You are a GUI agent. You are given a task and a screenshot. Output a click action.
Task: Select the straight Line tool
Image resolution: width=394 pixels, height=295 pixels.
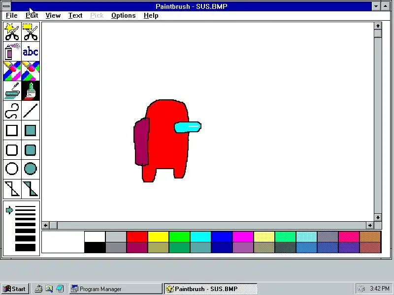click(x=31, y=110)
